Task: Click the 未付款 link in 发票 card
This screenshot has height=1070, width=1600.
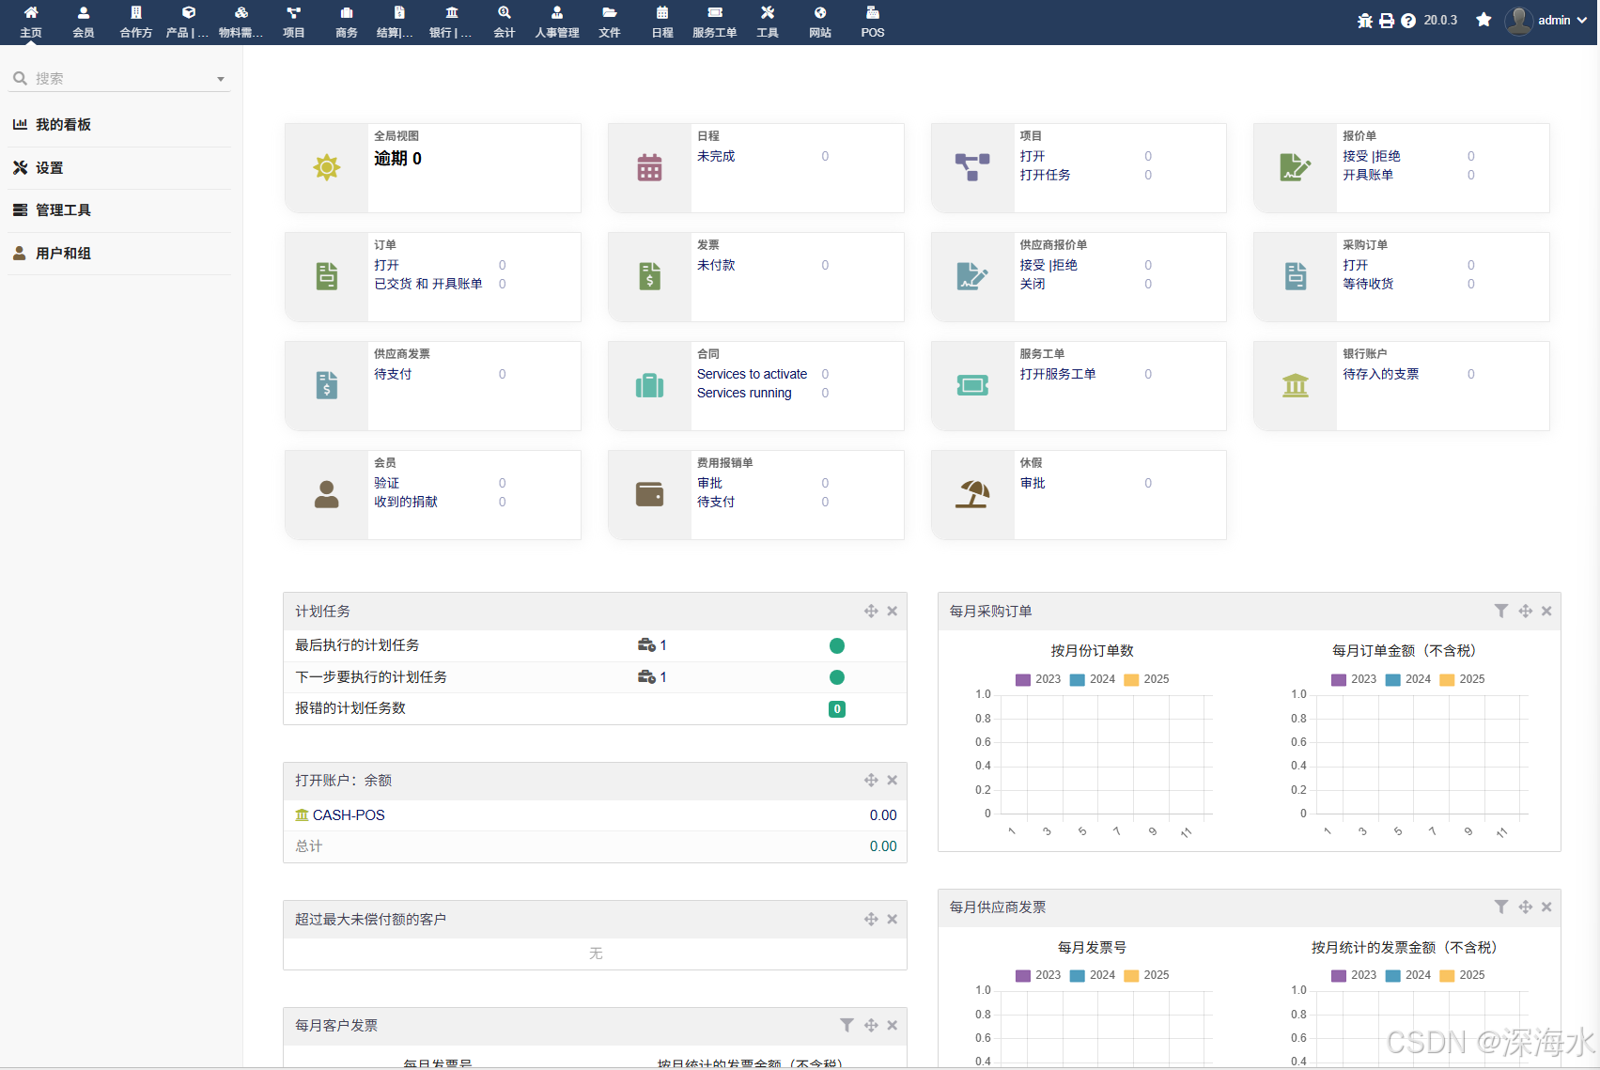Action: point(716,265)
